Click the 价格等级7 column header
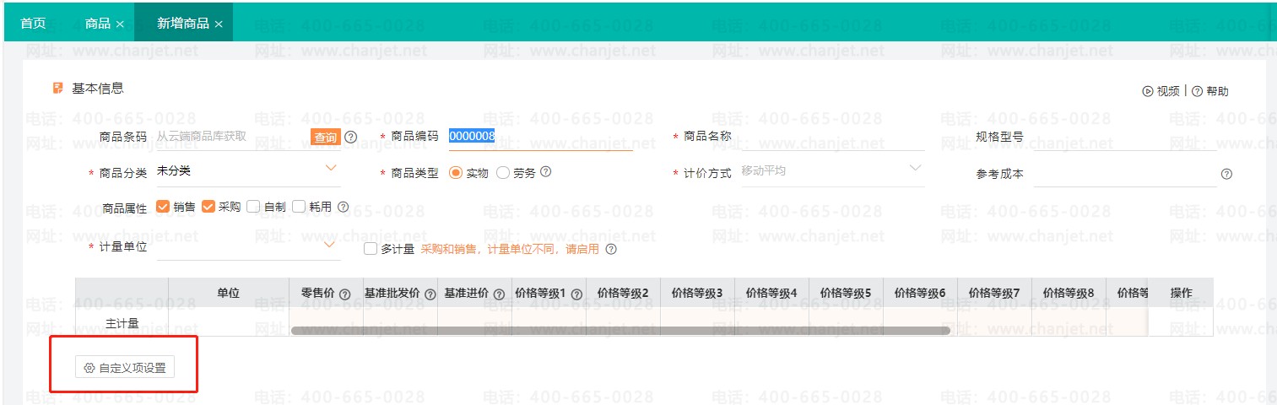Viewport: 1277px width, 405px height. coord(994,293)
